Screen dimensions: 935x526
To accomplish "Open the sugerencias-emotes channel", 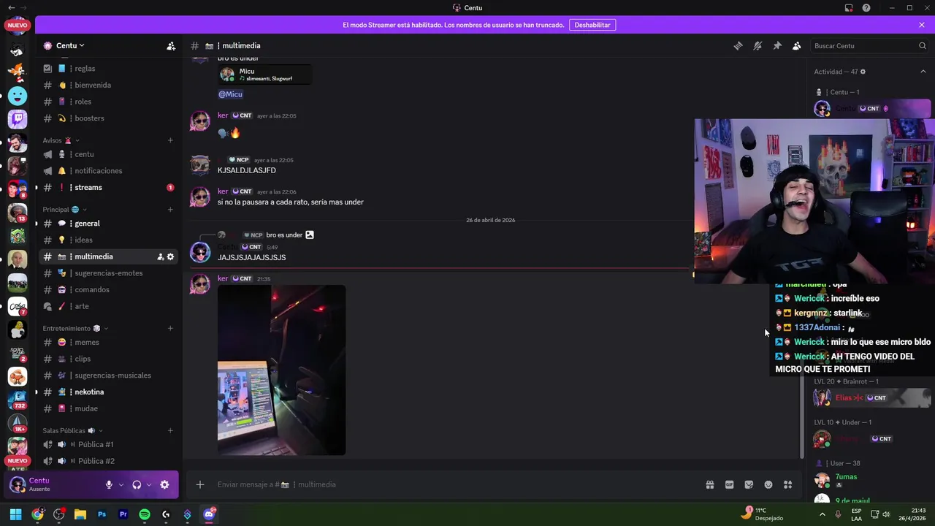I will [110, 273].
